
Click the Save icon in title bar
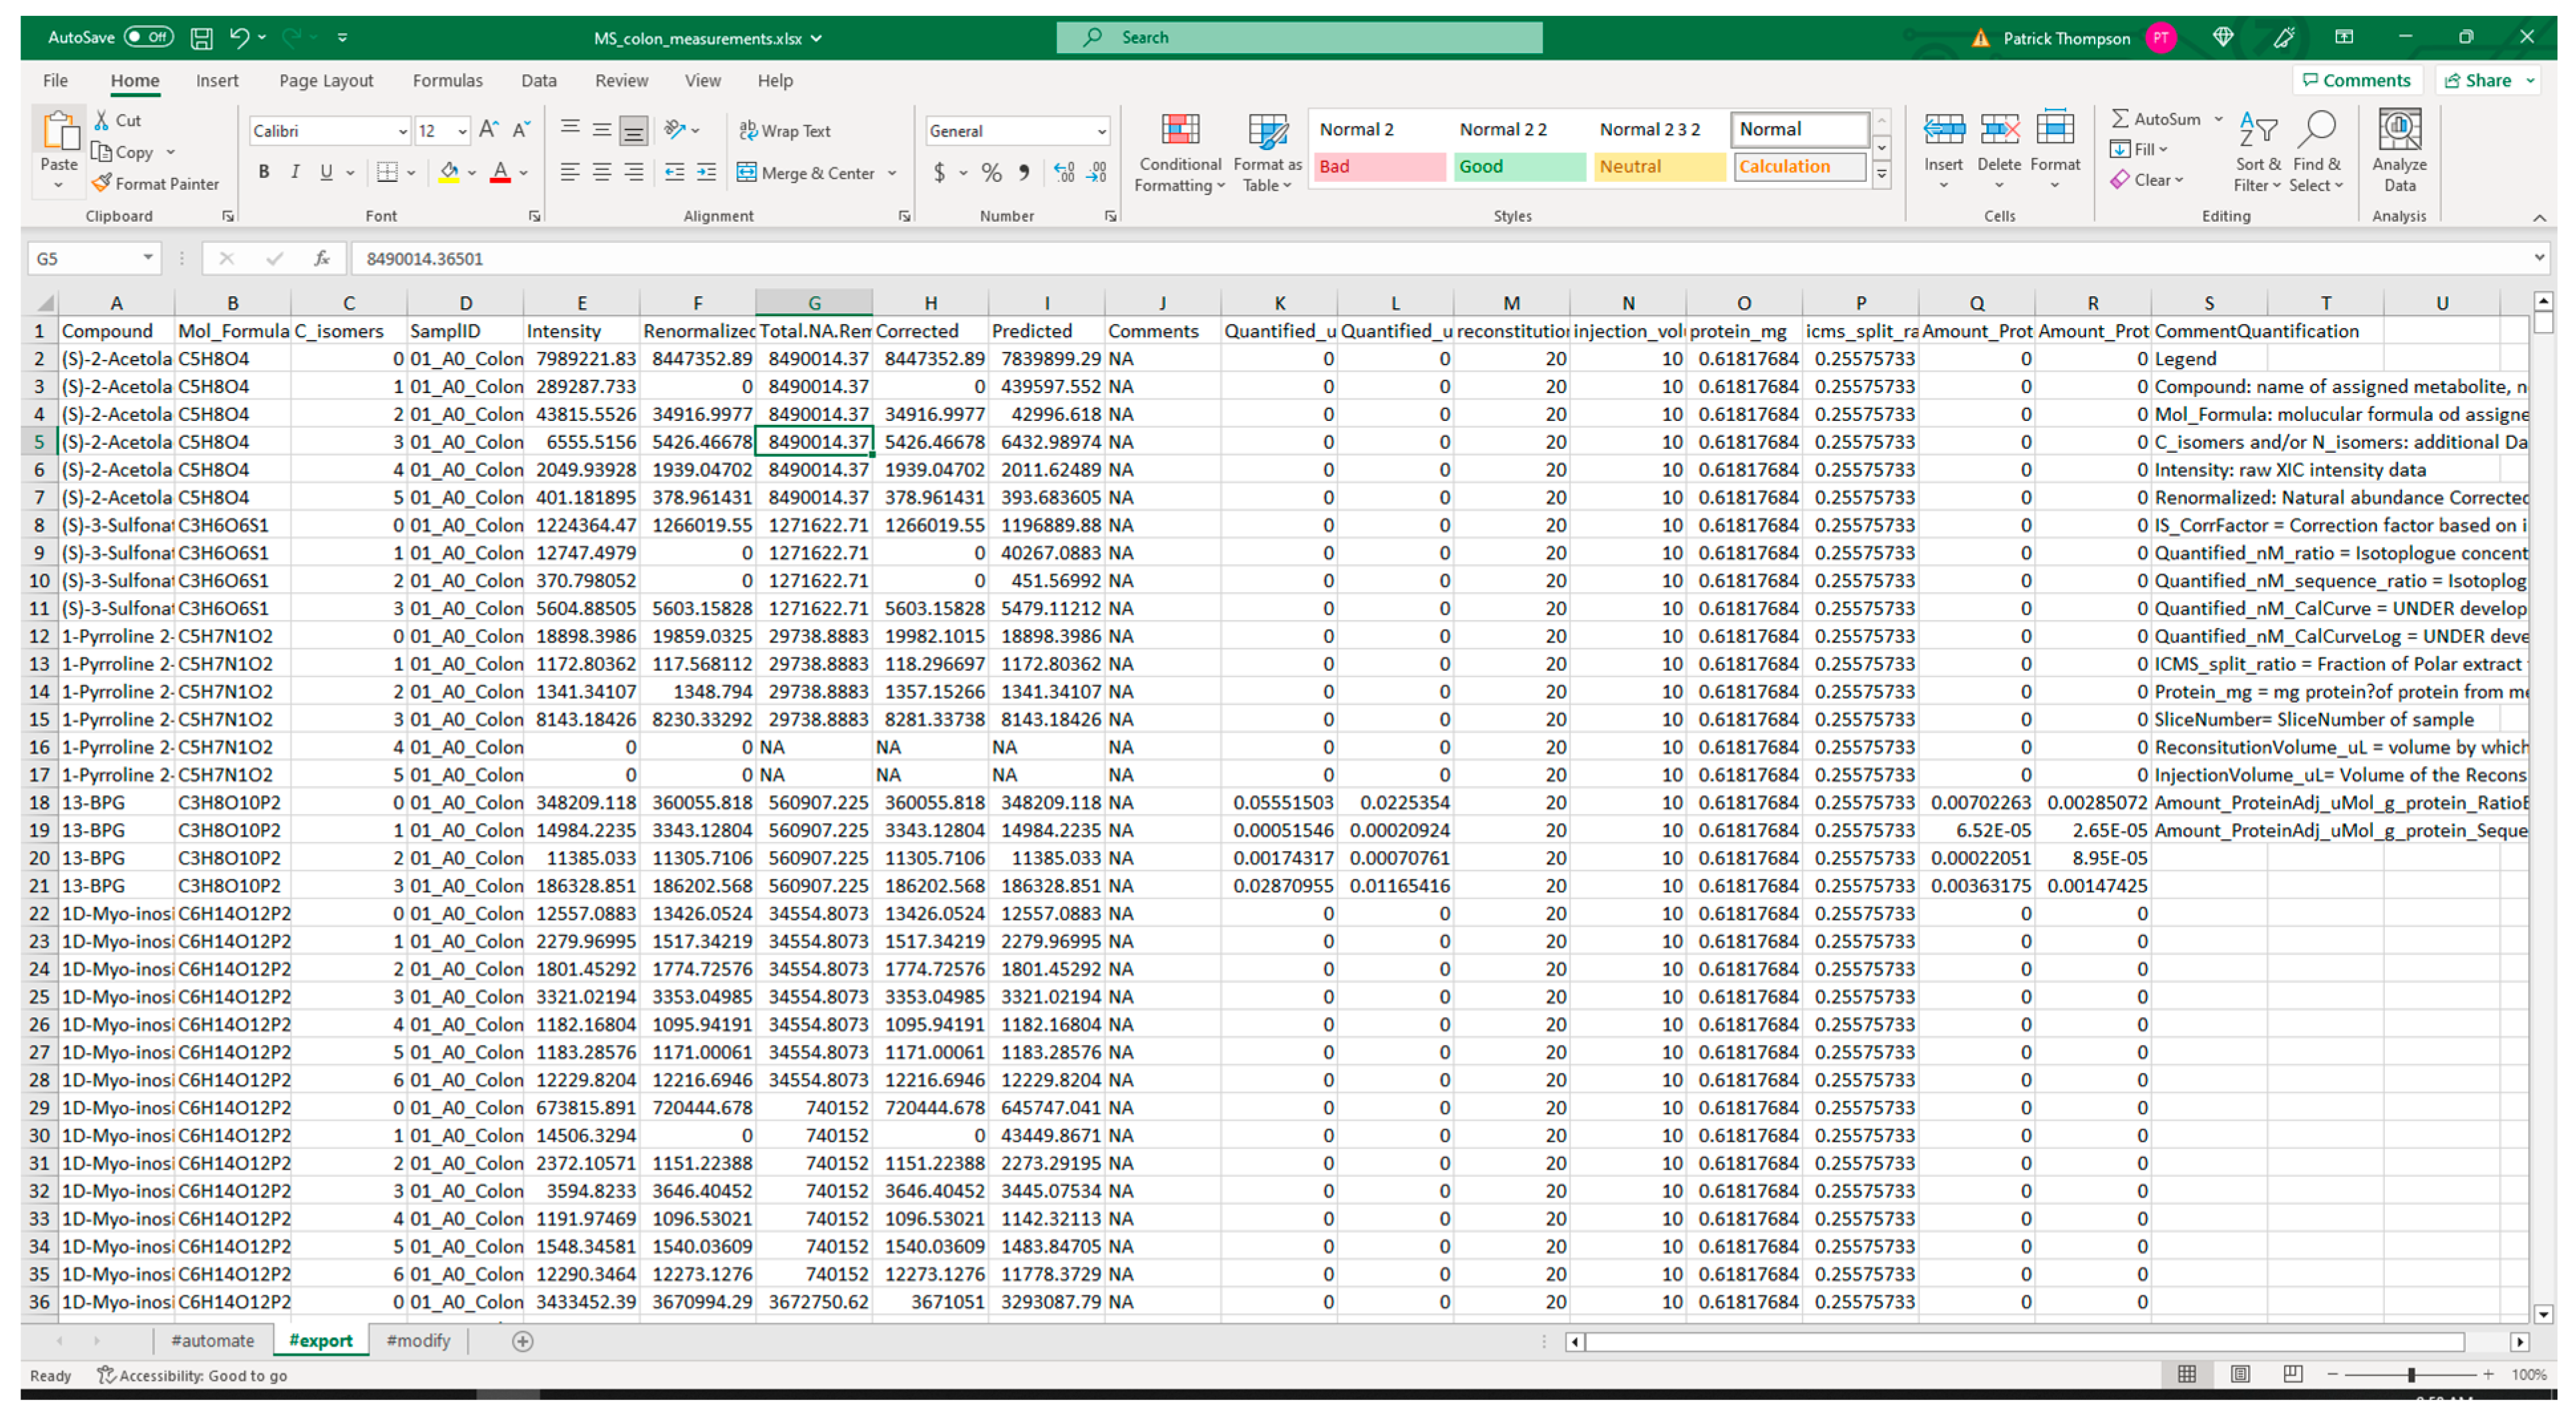202,38
